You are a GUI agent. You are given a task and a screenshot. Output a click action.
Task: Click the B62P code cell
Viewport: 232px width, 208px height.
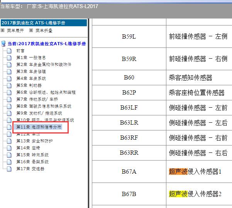coord(129,93)
